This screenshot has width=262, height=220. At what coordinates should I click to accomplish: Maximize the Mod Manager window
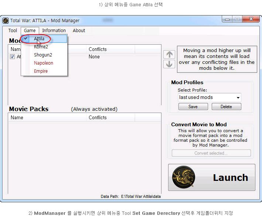[237, 19]
